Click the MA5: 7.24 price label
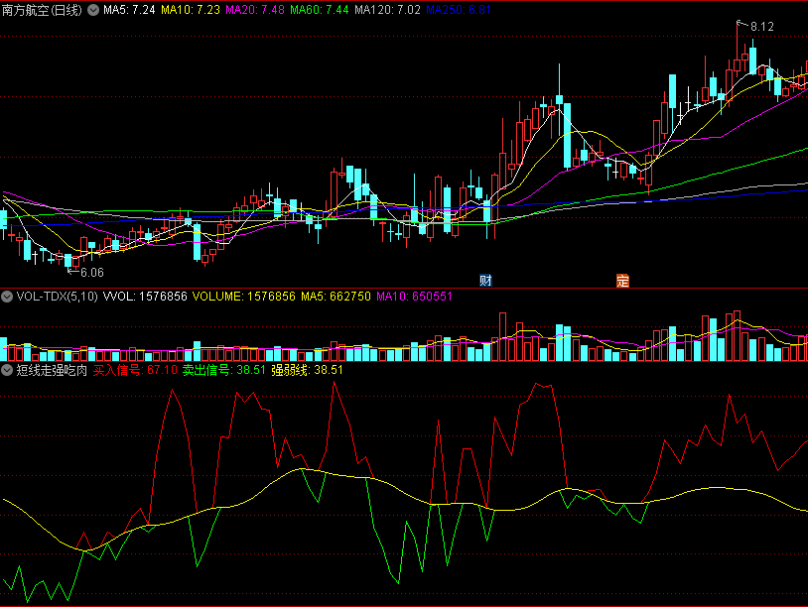The width and height of the screenshot is (808, 607). tap(129, 10)
